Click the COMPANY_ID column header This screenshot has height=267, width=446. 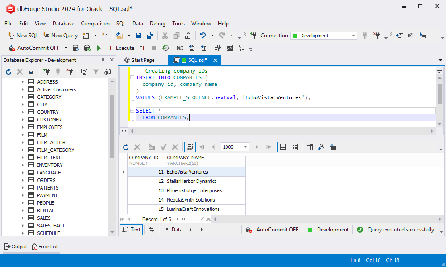click(146, 160)
